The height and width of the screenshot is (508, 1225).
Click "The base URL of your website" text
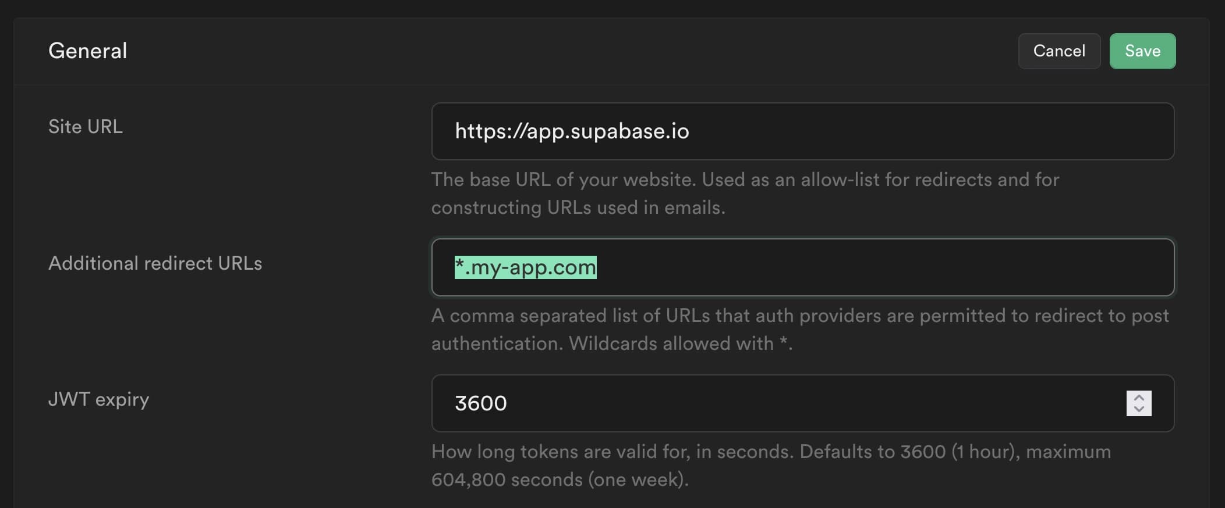pyautogui.click(x=564, y=180)
